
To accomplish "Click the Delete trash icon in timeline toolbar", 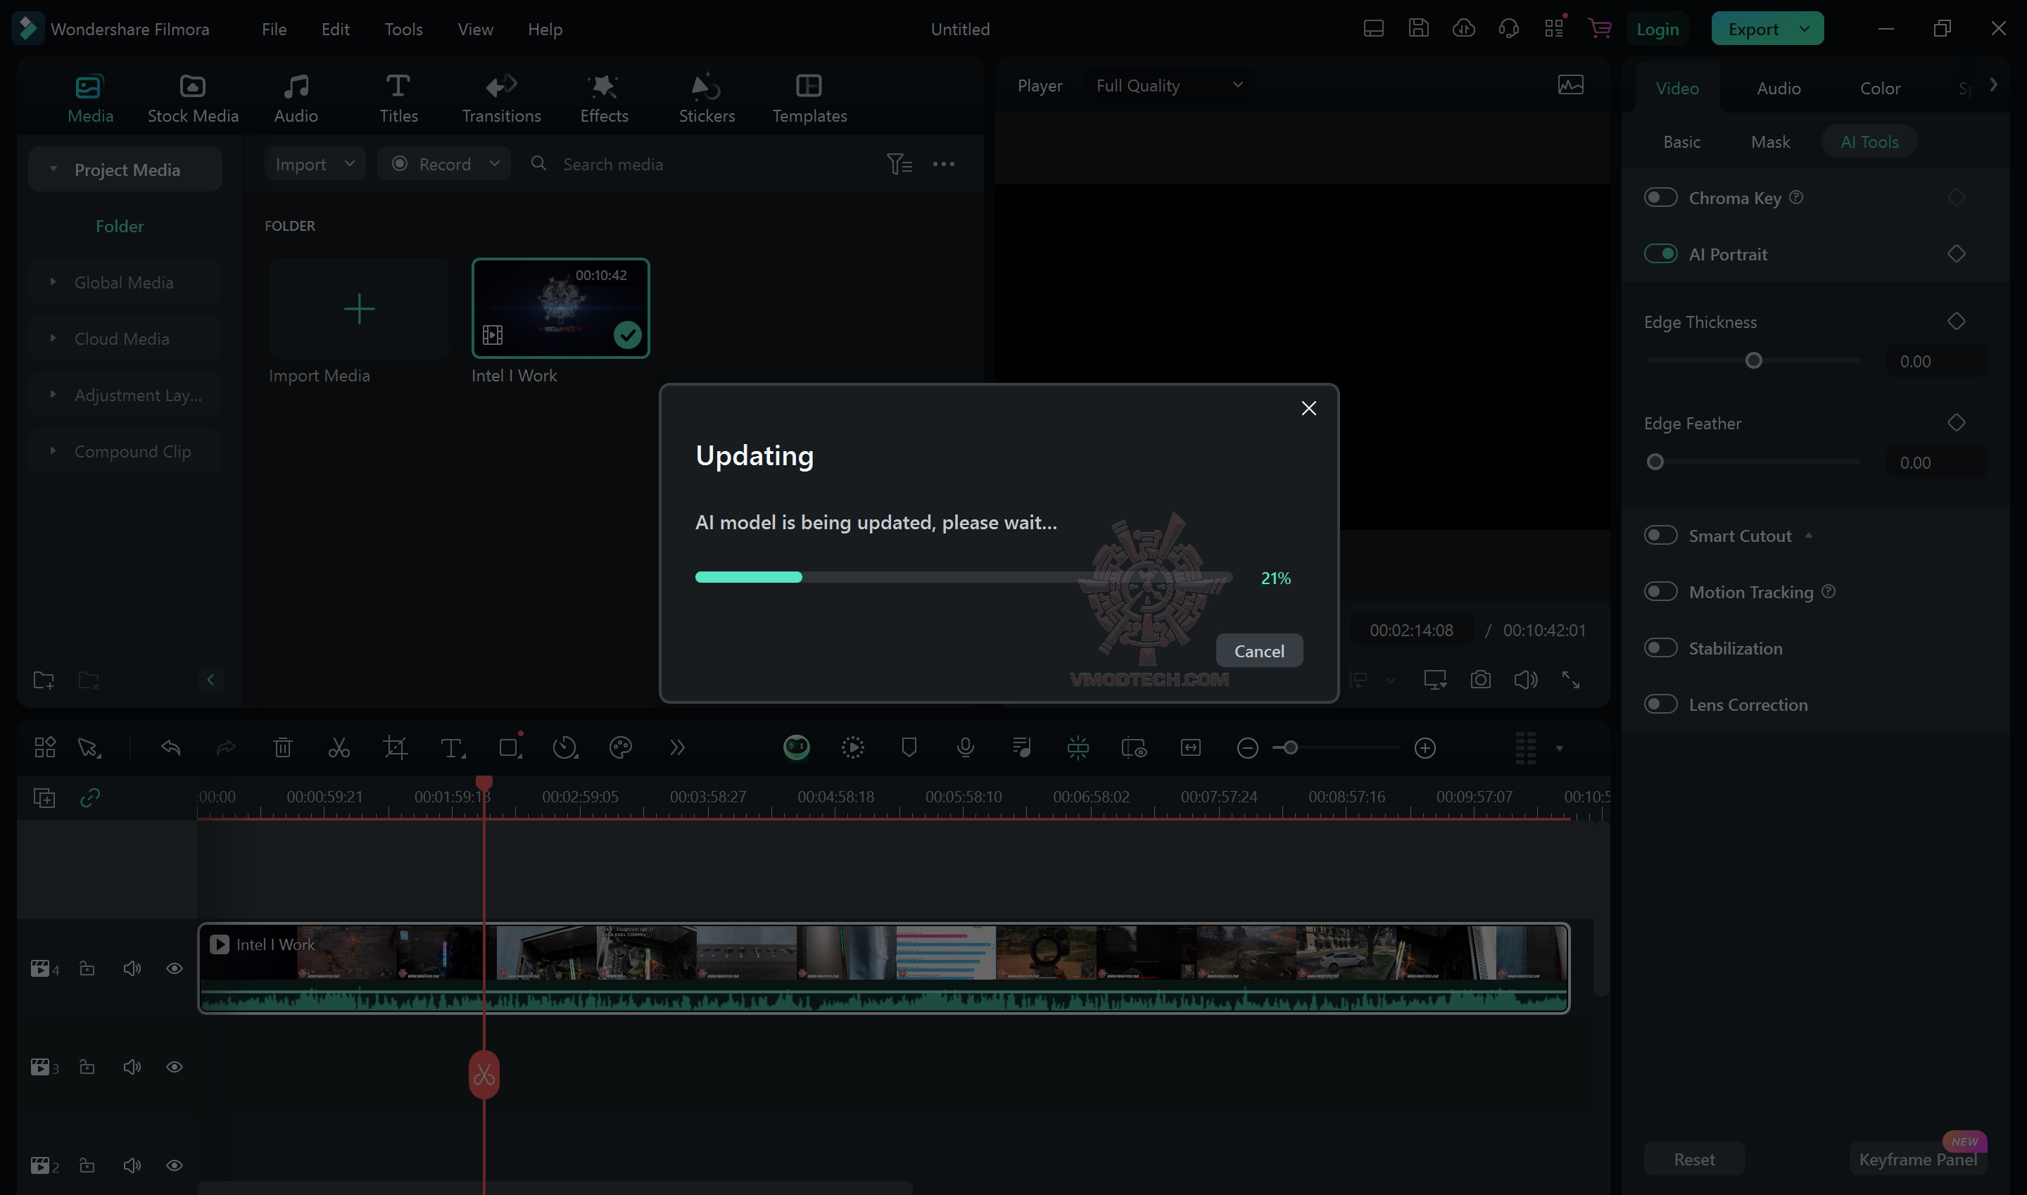I will point(283,748).
